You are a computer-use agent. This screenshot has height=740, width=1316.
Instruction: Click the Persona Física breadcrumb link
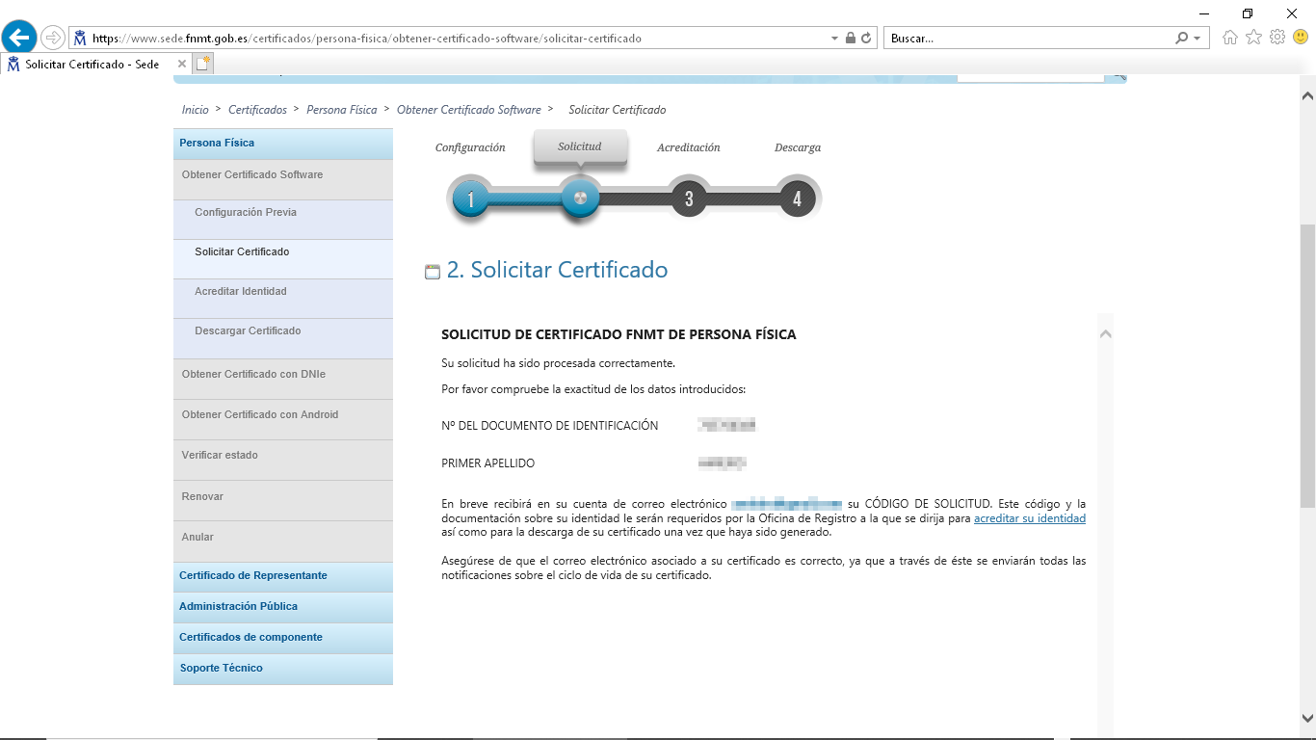tap(342, 110)
